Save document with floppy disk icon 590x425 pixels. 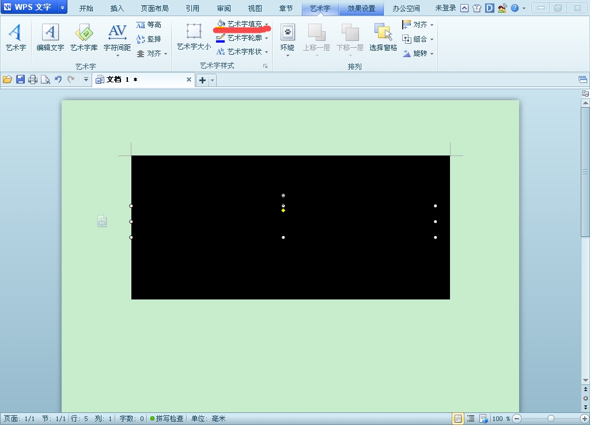tap(20, 79)
